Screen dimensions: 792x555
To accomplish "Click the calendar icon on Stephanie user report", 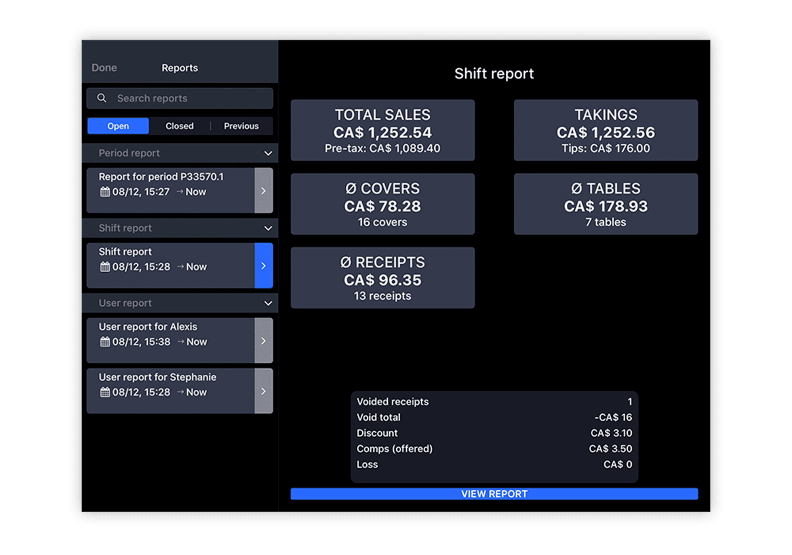I will [105, 392].
